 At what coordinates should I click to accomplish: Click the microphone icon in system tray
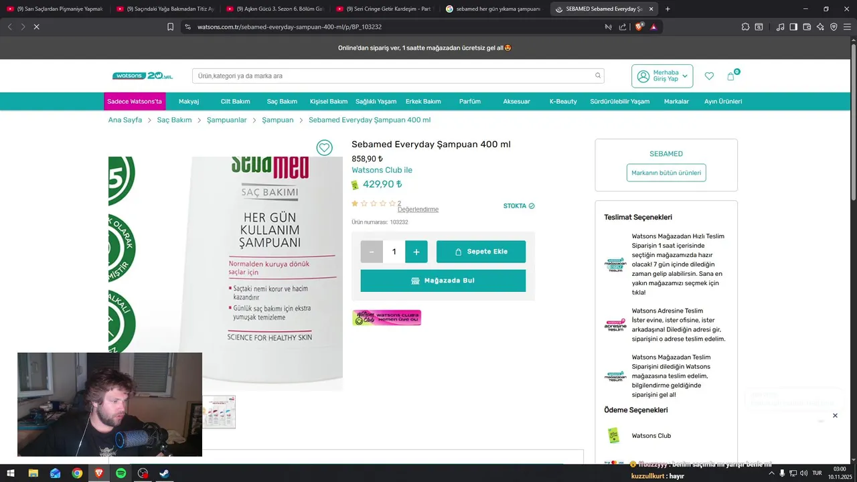pyautogui.click(x=782, y=473)
